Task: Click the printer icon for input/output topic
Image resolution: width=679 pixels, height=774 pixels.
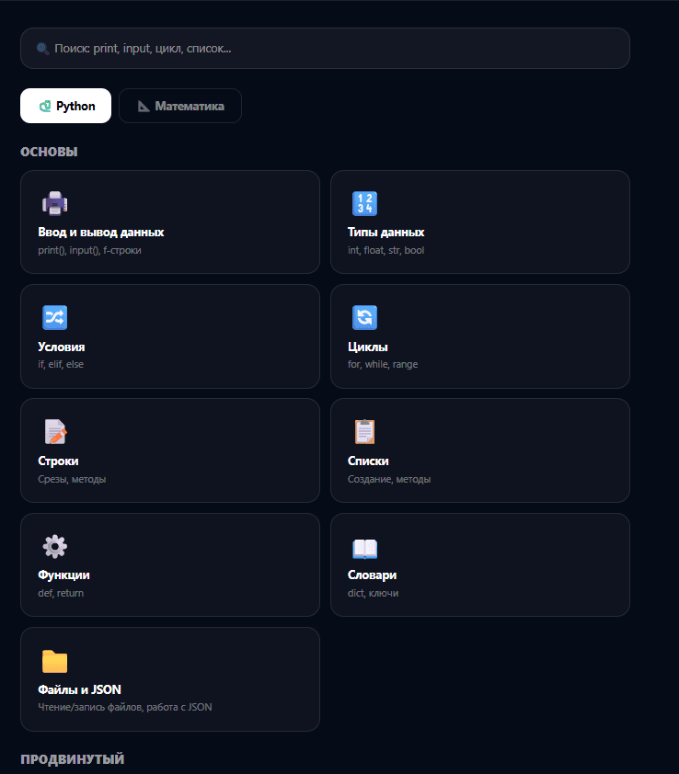Action: pyautogui.click(x=54, y=203)
